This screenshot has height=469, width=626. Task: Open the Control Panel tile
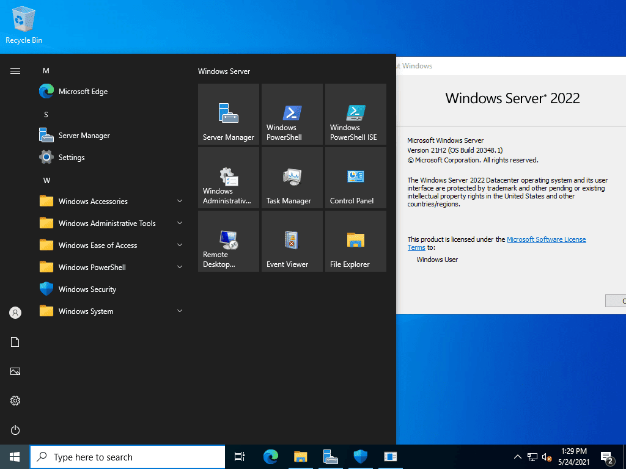[x=356, y=178]
